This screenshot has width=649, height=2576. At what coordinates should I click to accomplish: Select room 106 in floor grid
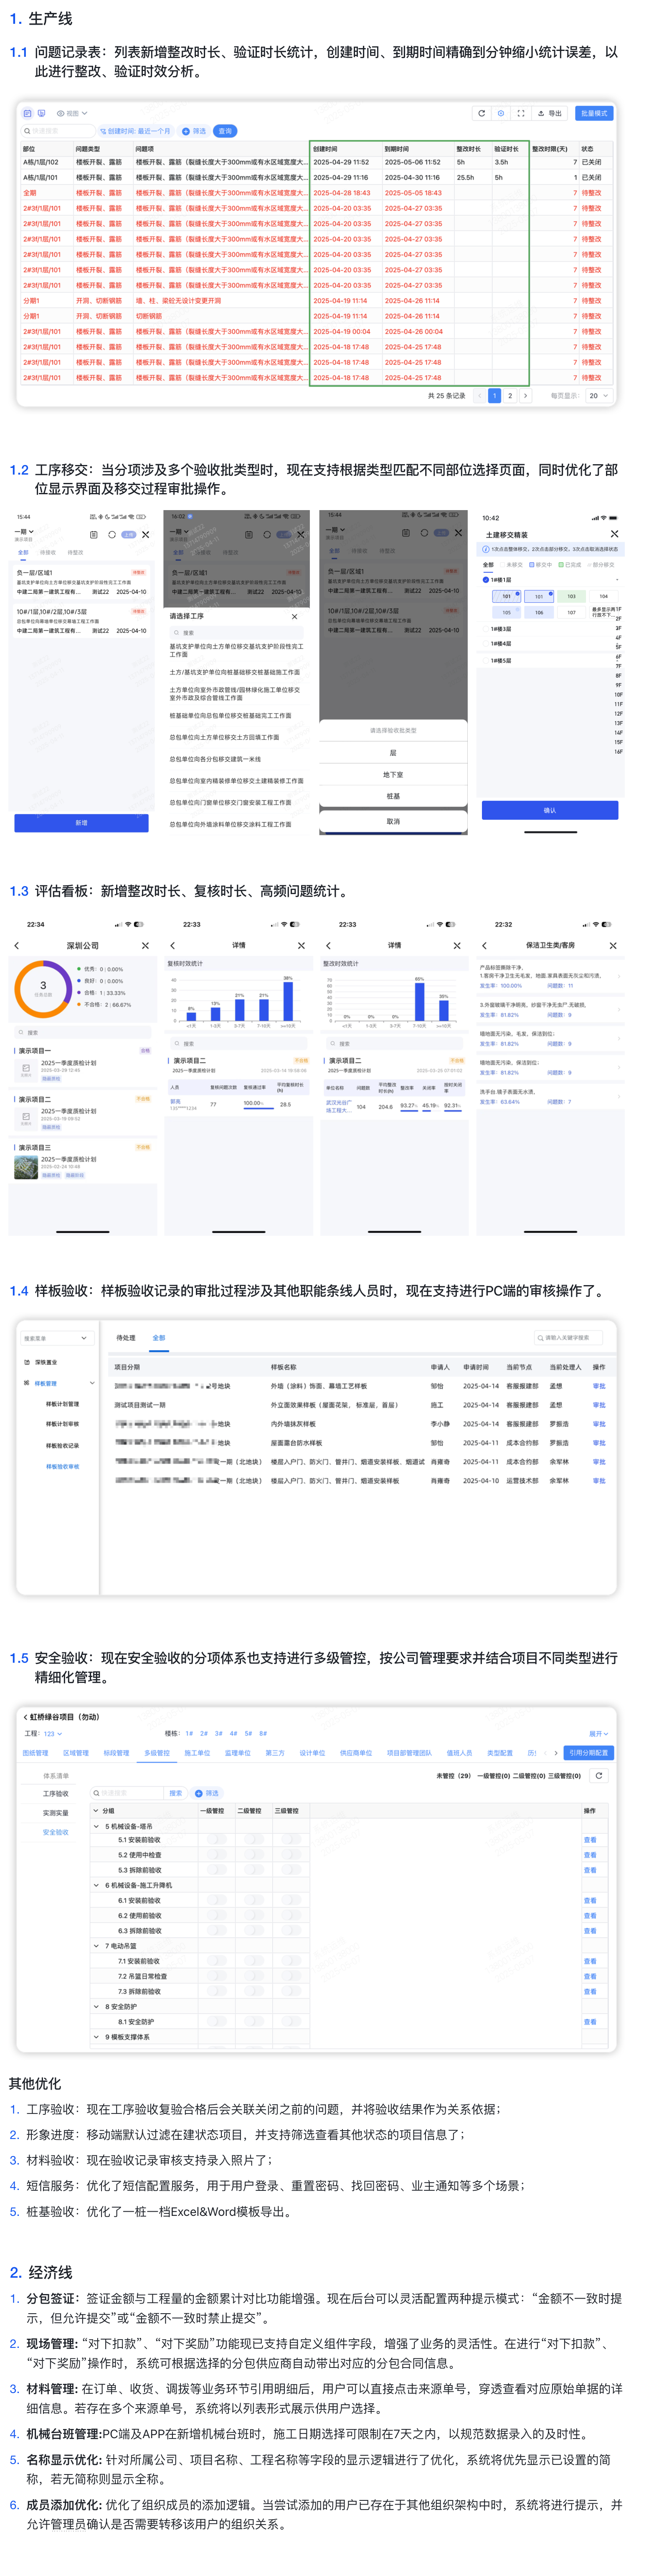click(539, 612)
